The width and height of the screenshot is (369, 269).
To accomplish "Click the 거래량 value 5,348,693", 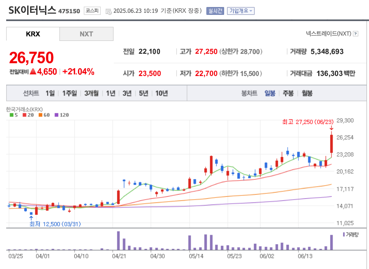I will 327,52.
